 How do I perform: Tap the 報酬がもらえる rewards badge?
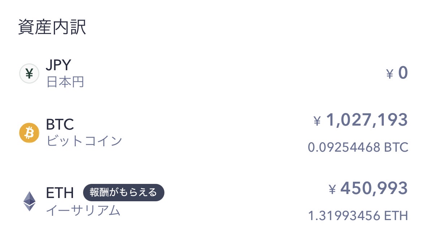pos(124,192)
